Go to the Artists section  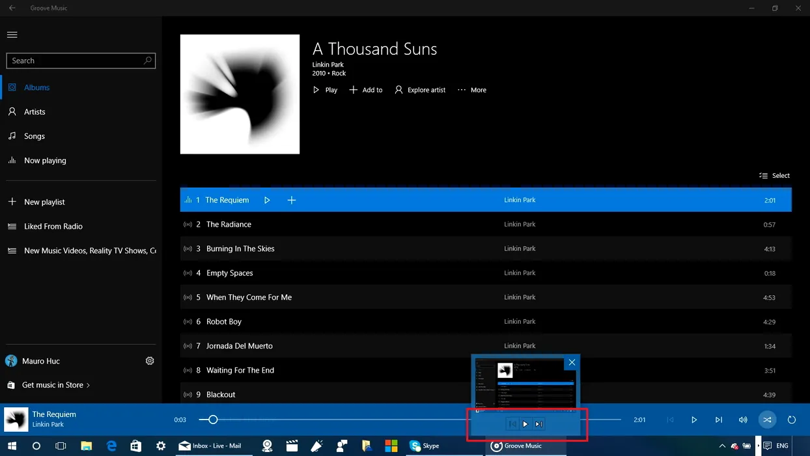tap(35, 112)
